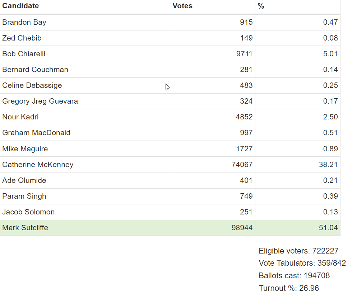Click the % column header
This screenshot has height=303, width=357.
coord(261,6)
